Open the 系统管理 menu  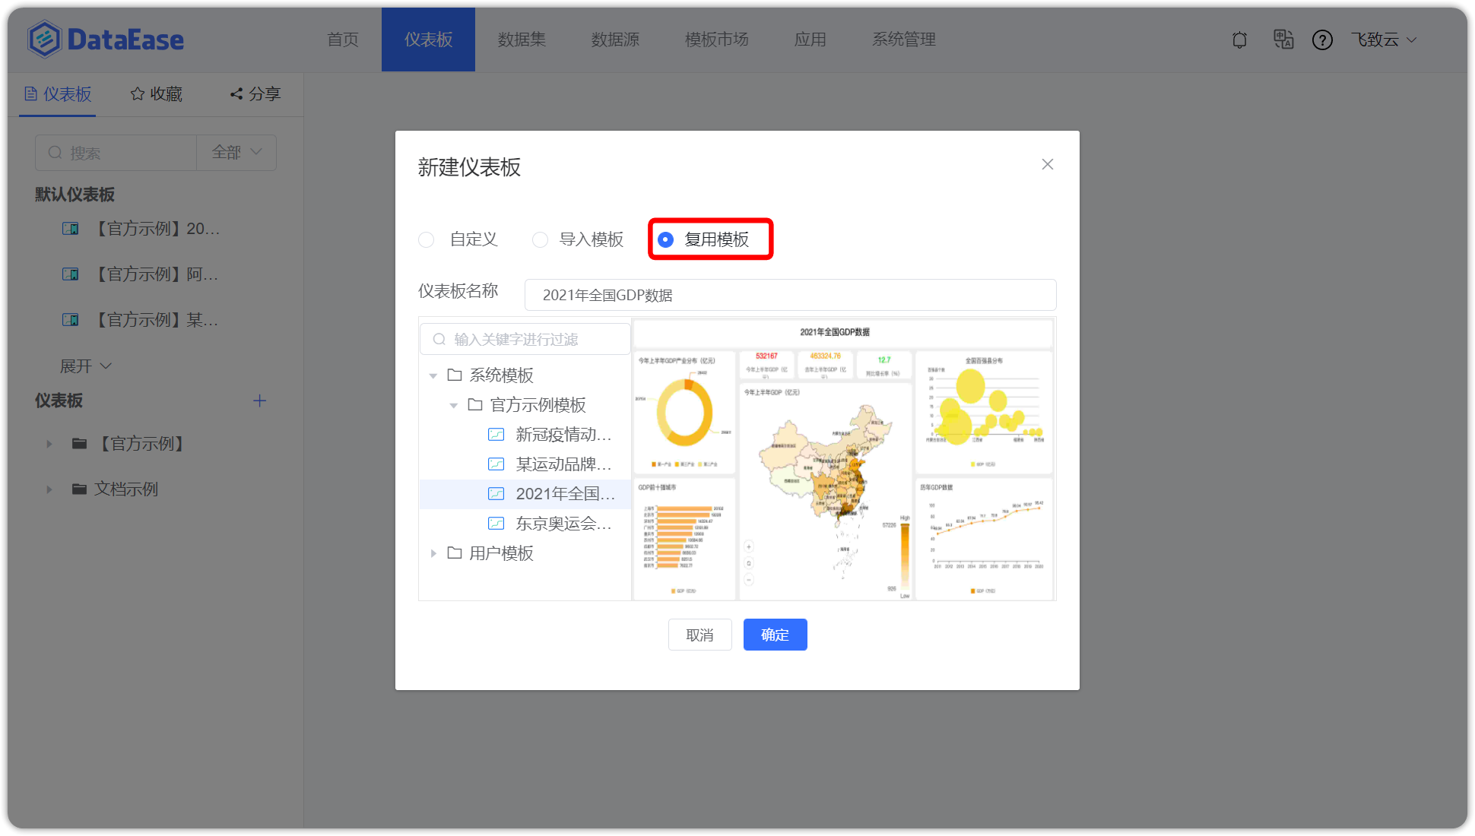903,40
